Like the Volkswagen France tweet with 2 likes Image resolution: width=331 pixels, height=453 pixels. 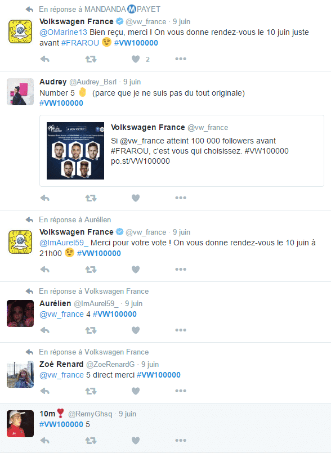click(x=136, y=59)
